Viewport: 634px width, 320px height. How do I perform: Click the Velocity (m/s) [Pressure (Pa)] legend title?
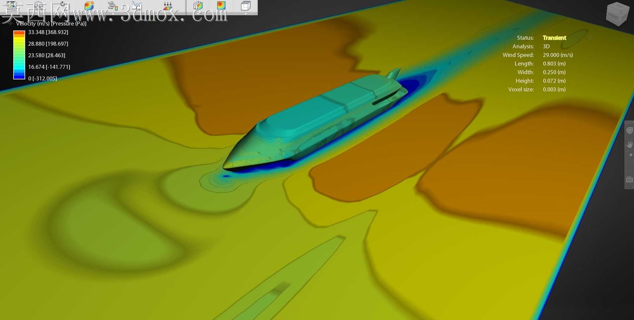[51, 23]
